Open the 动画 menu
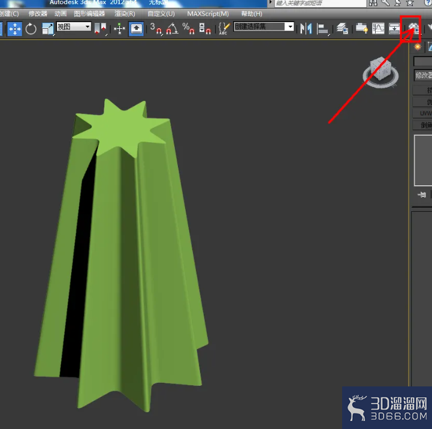The height and width of the screenshot is (429, 432). tap(61, 14)
